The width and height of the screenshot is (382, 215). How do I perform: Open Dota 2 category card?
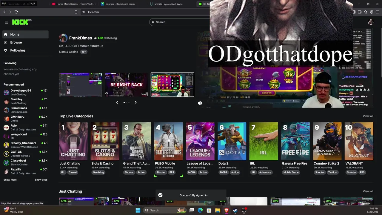232,141
